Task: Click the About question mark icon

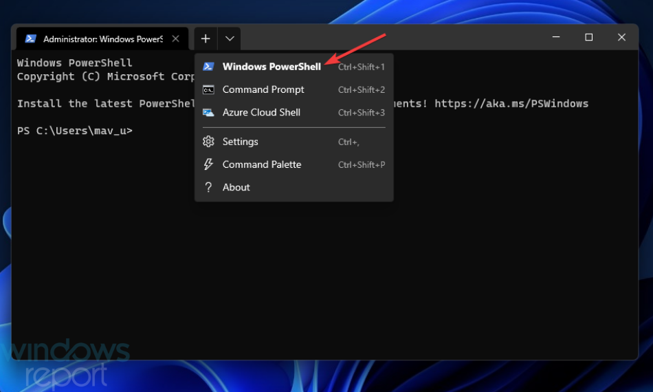Action: [x=208, y=187]
